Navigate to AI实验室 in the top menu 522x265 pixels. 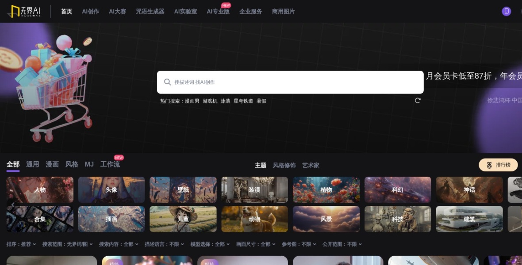(x=185, y=11)
